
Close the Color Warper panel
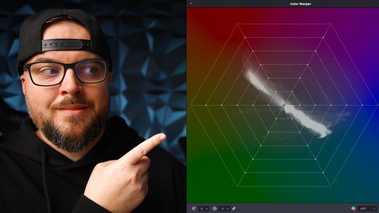[191, 4]
